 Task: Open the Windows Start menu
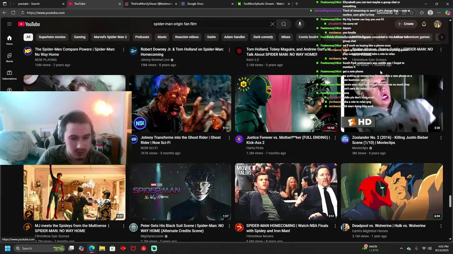[x=7, y=248]
